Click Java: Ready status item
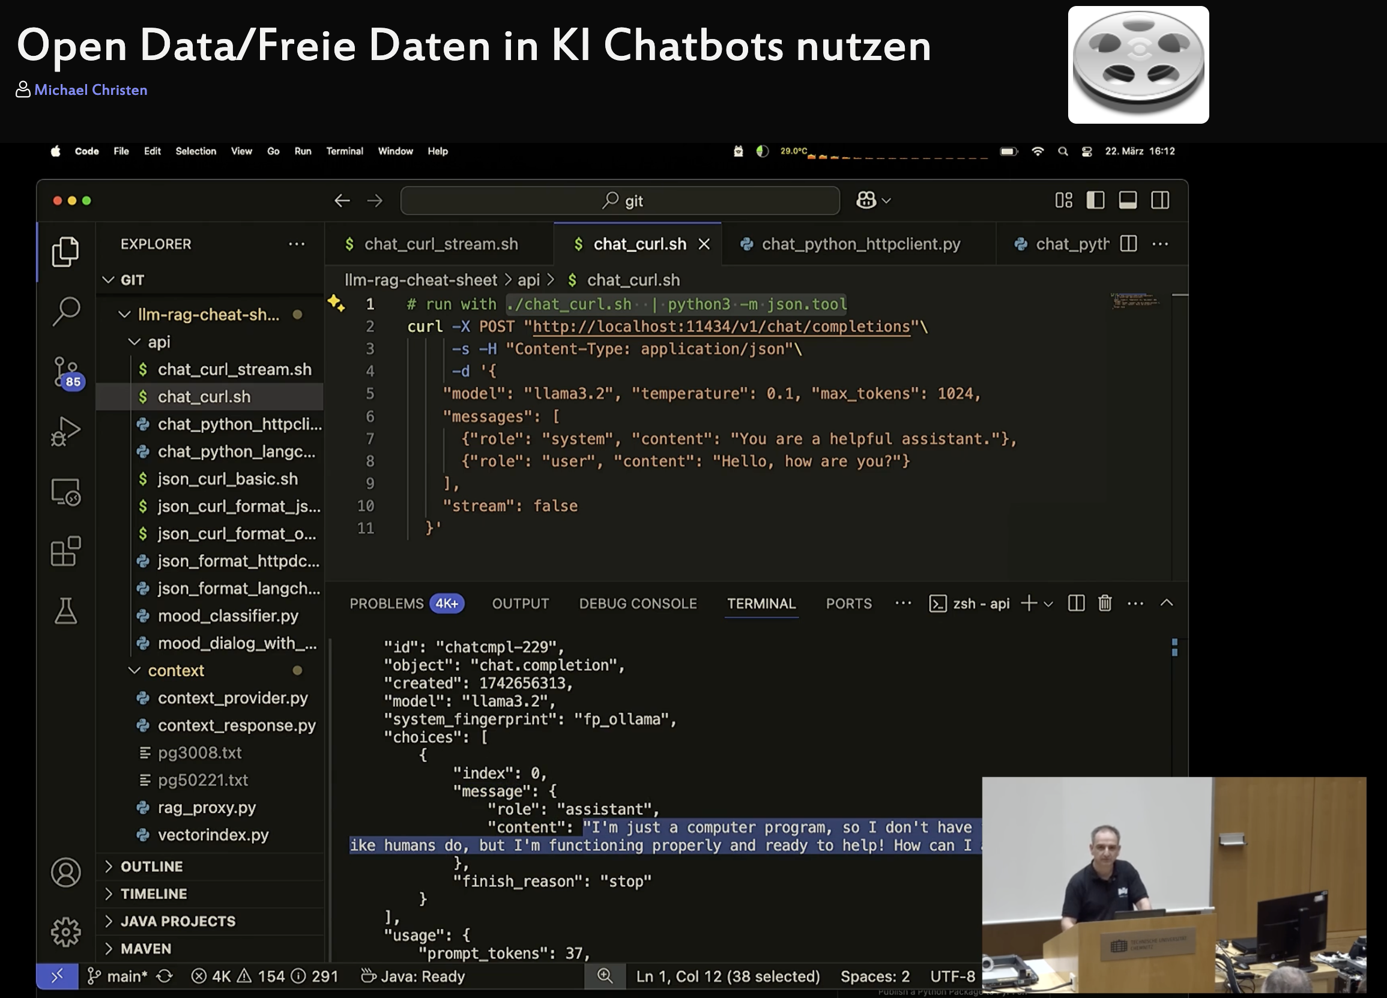1387x998 pixels. pyautogui.click(x=413, y=976)
